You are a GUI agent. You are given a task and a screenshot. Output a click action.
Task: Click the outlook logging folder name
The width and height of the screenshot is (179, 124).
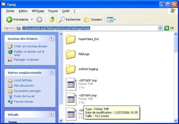[x=88, y=69]
